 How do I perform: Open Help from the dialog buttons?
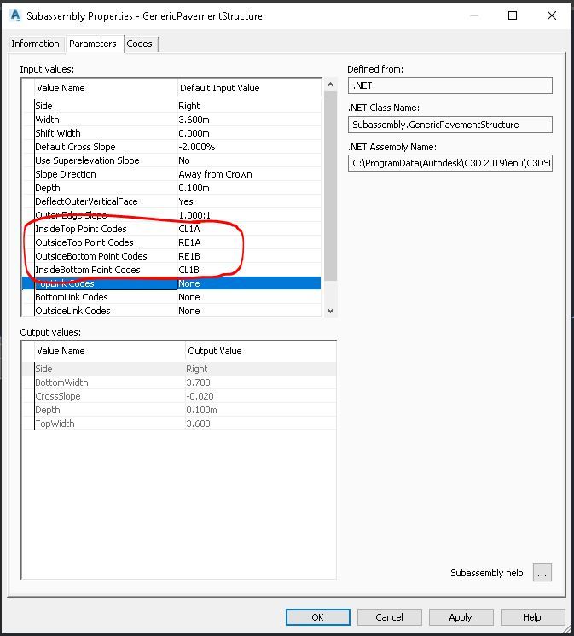click(532, 617)
